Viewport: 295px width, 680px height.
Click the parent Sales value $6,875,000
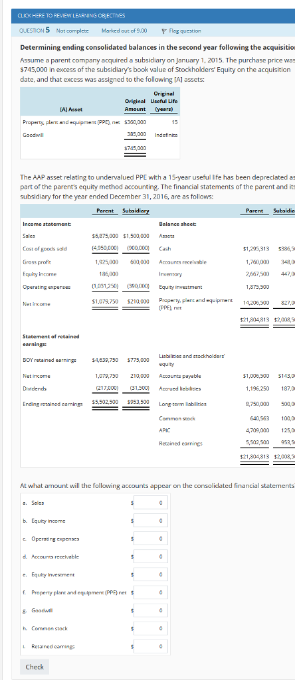pyautogui.click(x=106, y=236)
